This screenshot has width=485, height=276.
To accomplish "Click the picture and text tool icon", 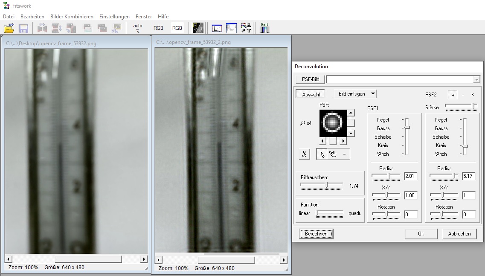I will point(246,28).
